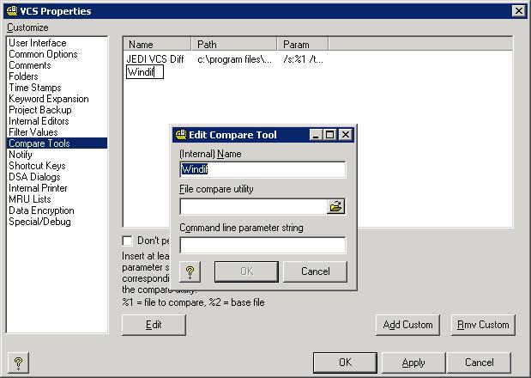Viewport: 531px width, 378px height.
Task: Select Shortcut Keys entry
Action: pos(57,166)
